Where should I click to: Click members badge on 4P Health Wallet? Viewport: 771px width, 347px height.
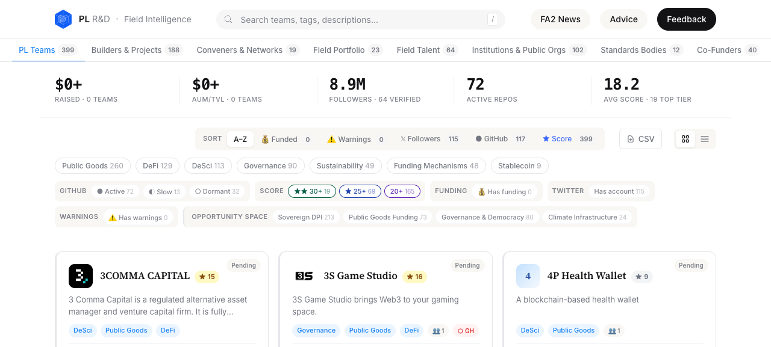coord(613,331)
